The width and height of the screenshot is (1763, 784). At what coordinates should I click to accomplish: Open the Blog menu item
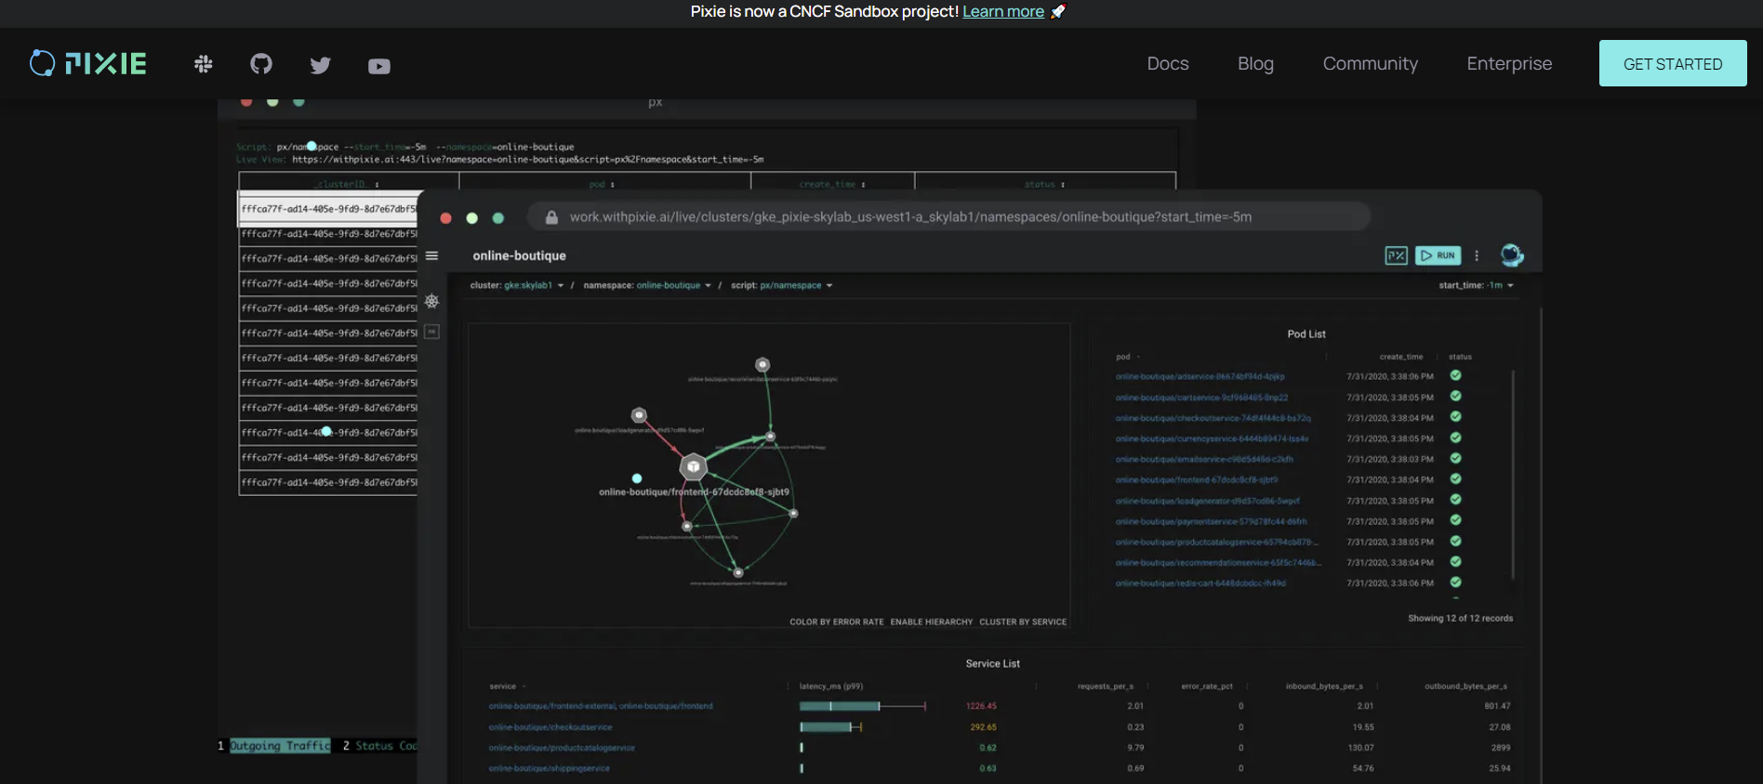pyautogui.click(x=1255, y=63)
